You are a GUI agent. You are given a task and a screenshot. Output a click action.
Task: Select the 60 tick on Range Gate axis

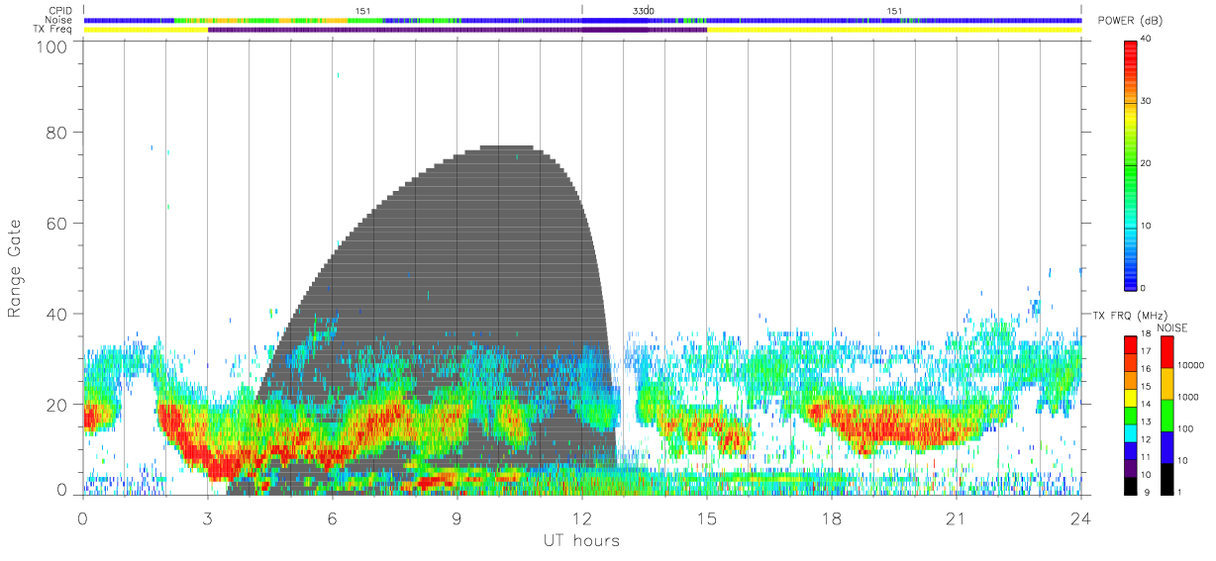point(56,224)
